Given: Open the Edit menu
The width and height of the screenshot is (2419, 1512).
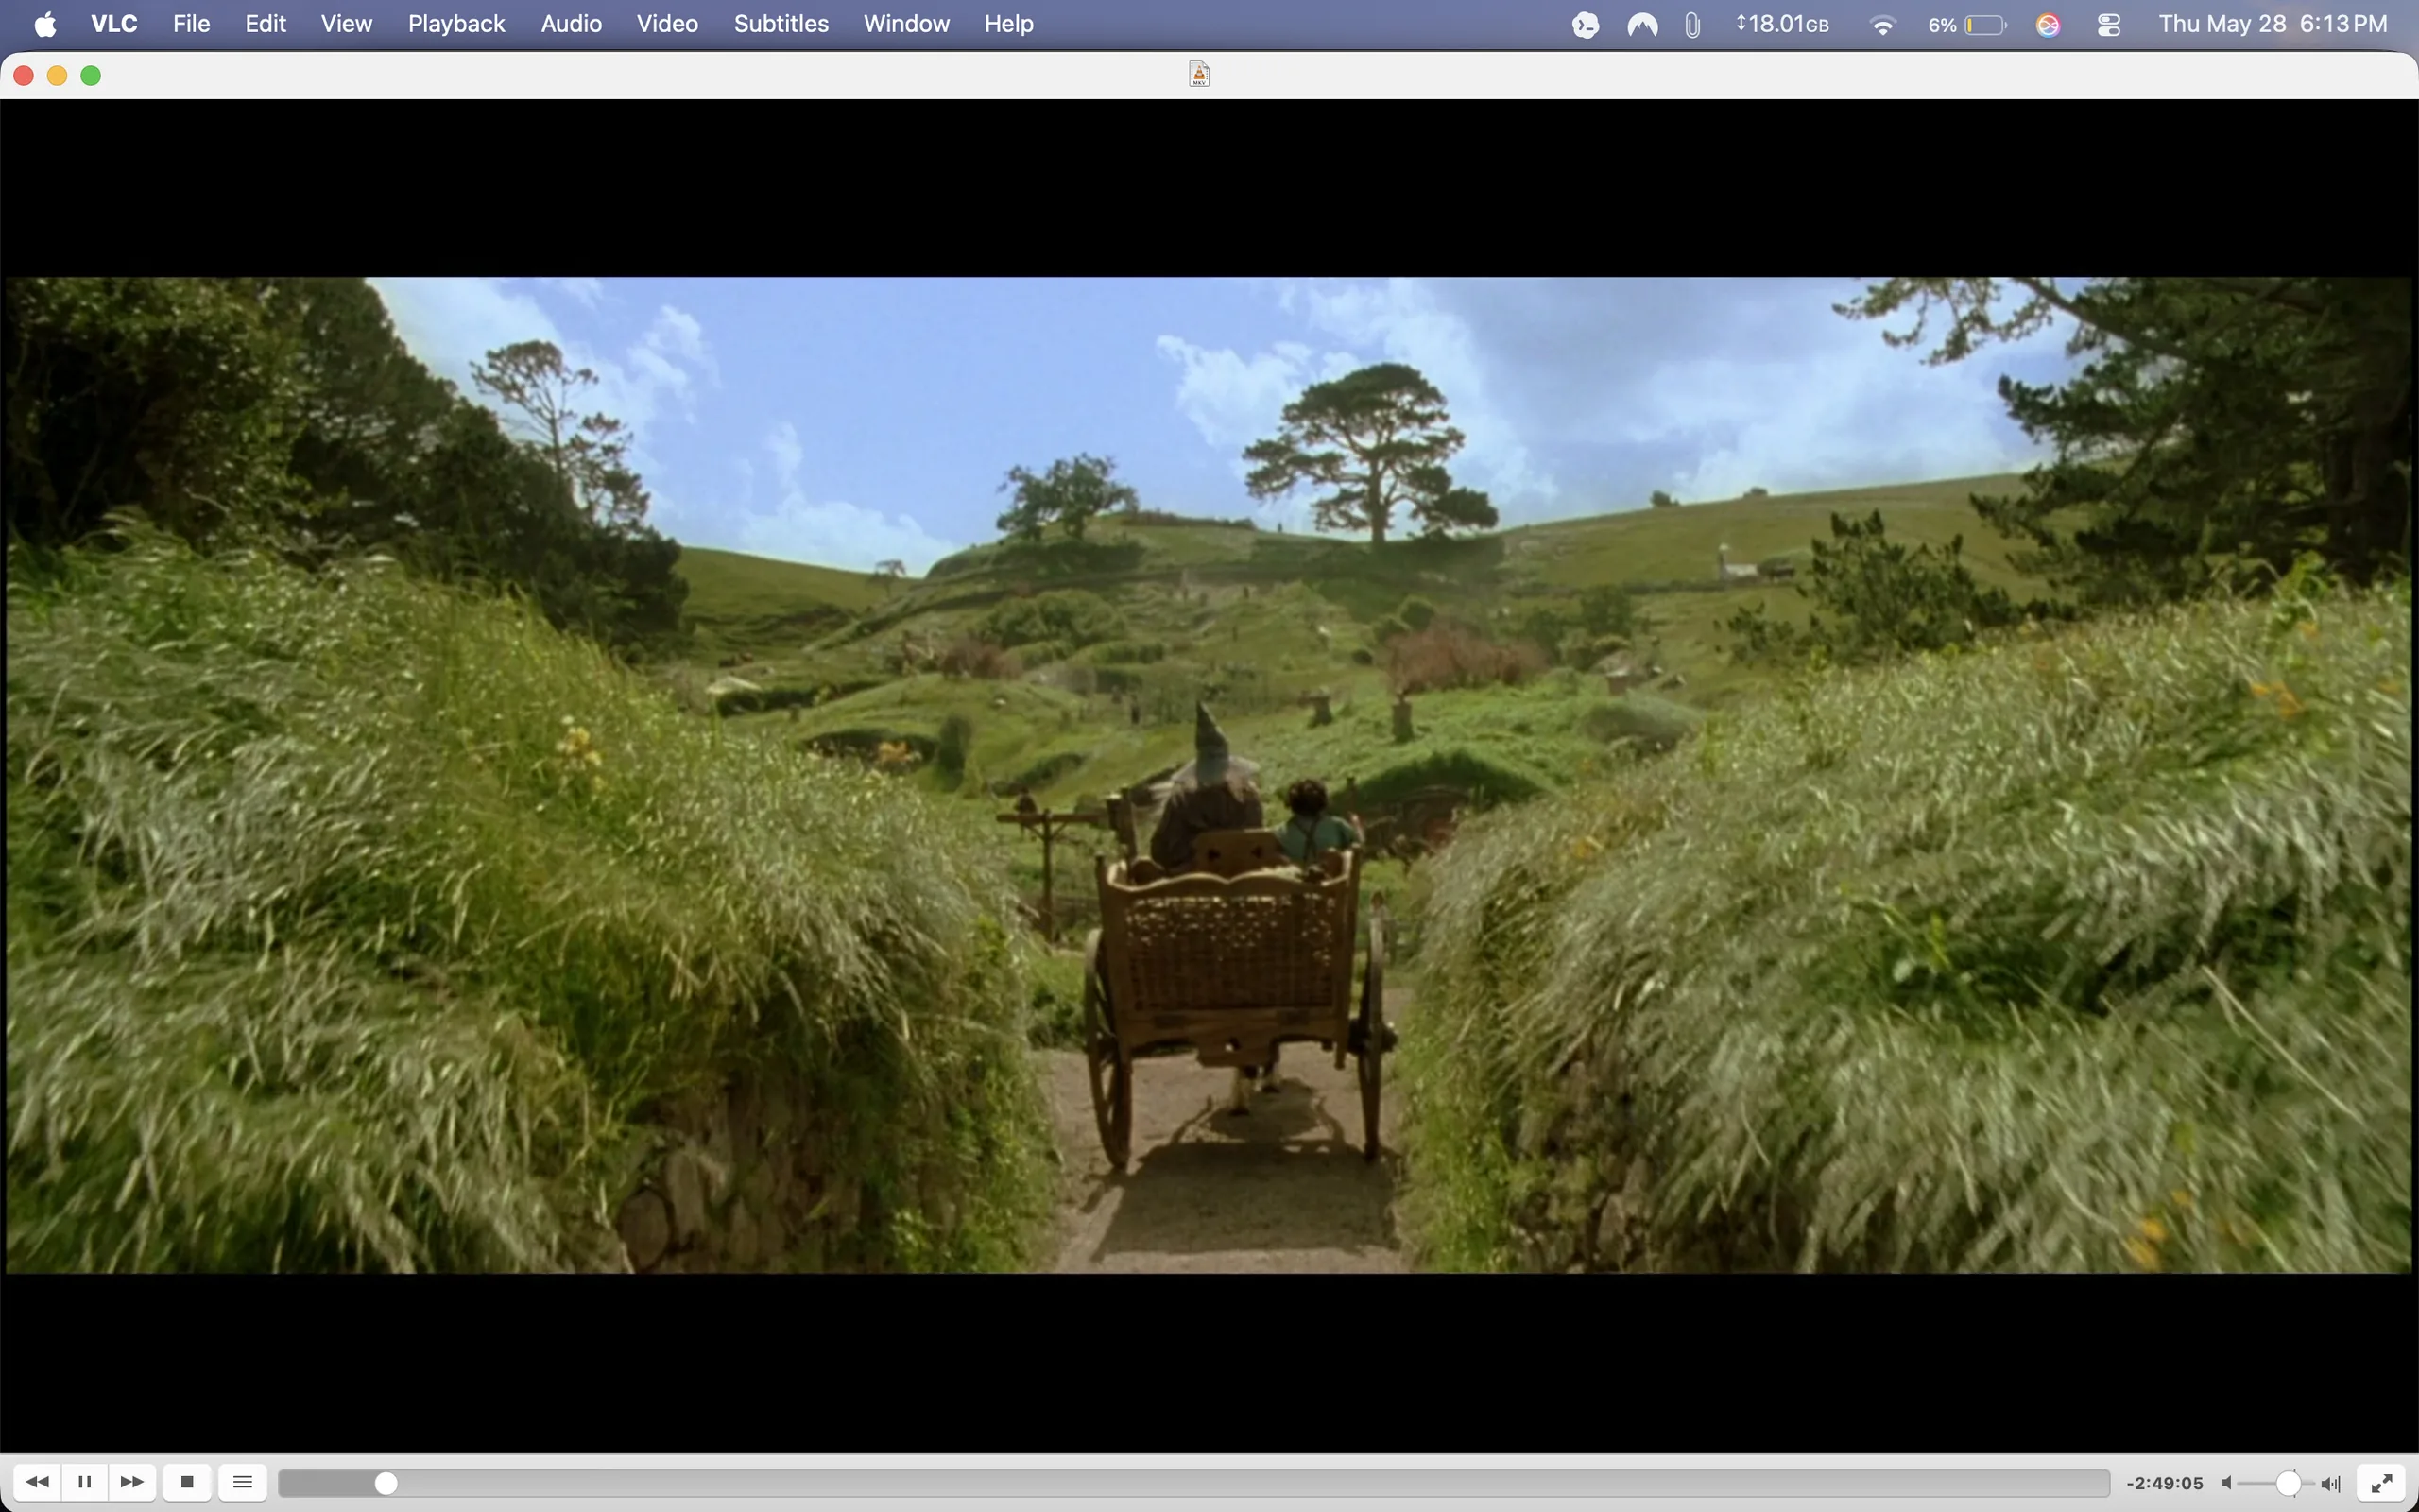Looking at the screenshot, I should [x=266, y=24].
